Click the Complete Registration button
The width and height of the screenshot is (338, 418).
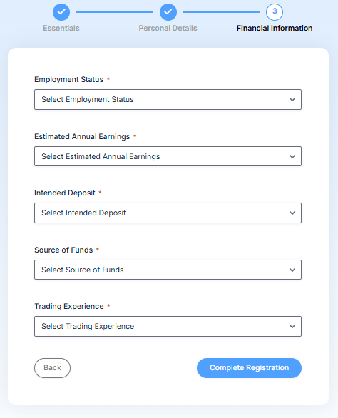pyautogui.click(x=250, y=368)
